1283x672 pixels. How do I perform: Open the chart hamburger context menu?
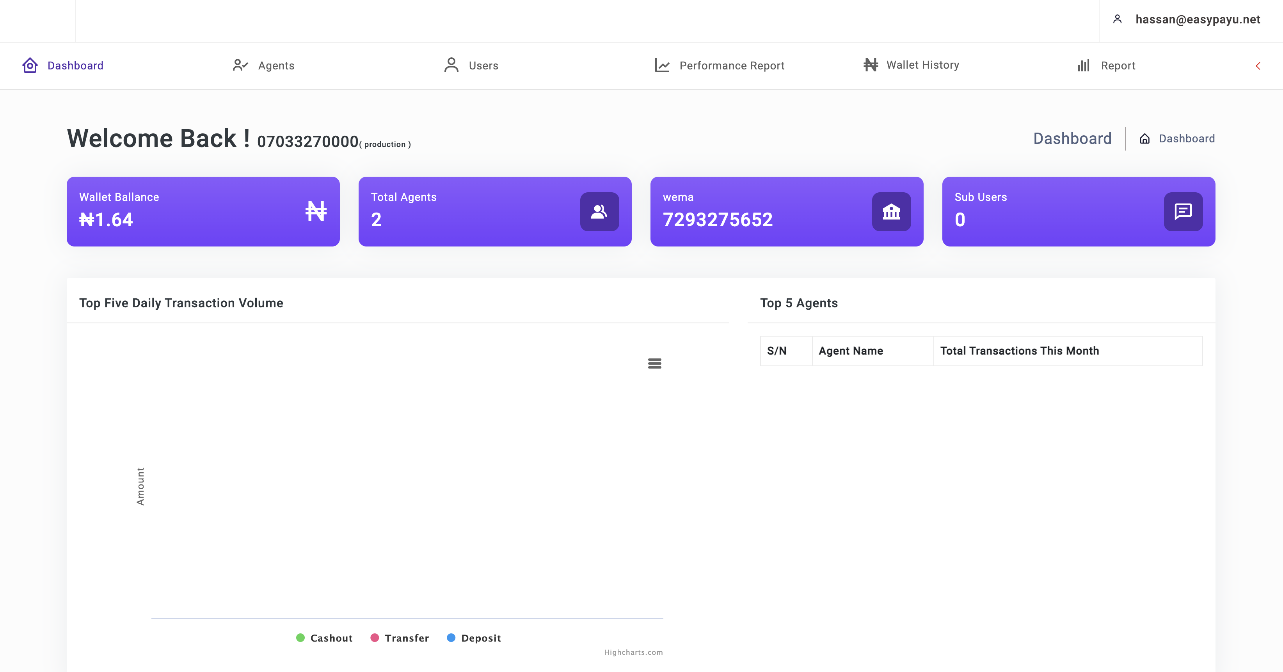coord(654,363)
